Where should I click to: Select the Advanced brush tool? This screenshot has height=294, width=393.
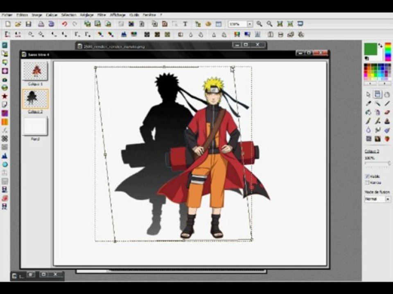(x=378, y=121)
